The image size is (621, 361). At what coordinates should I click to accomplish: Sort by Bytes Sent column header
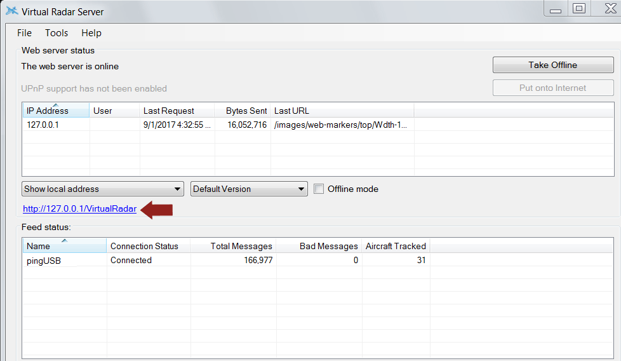(x=243, y=111)
